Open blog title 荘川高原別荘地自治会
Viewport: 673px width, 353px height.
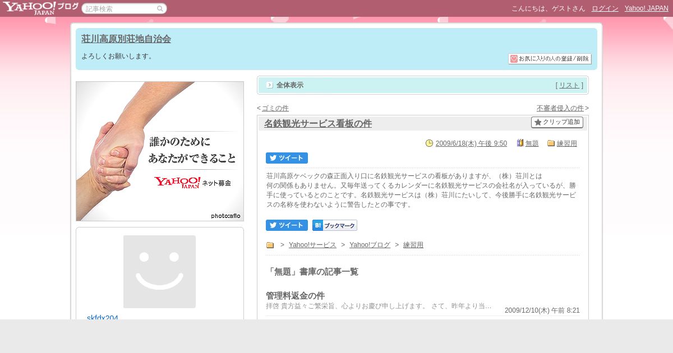[x=126, y=39]
